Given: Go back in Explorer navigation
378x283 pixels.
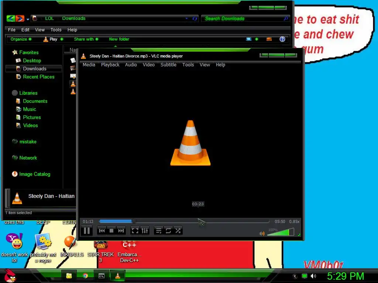Looking at the screenshot, I should click(x=11, y=18).
